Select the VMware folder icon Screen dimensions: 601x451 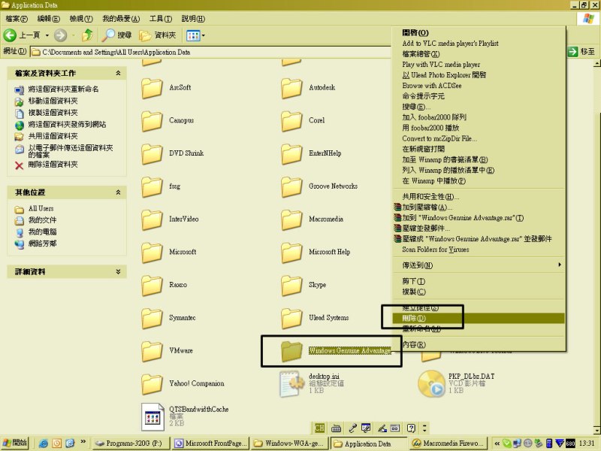[x=153, y=351]
